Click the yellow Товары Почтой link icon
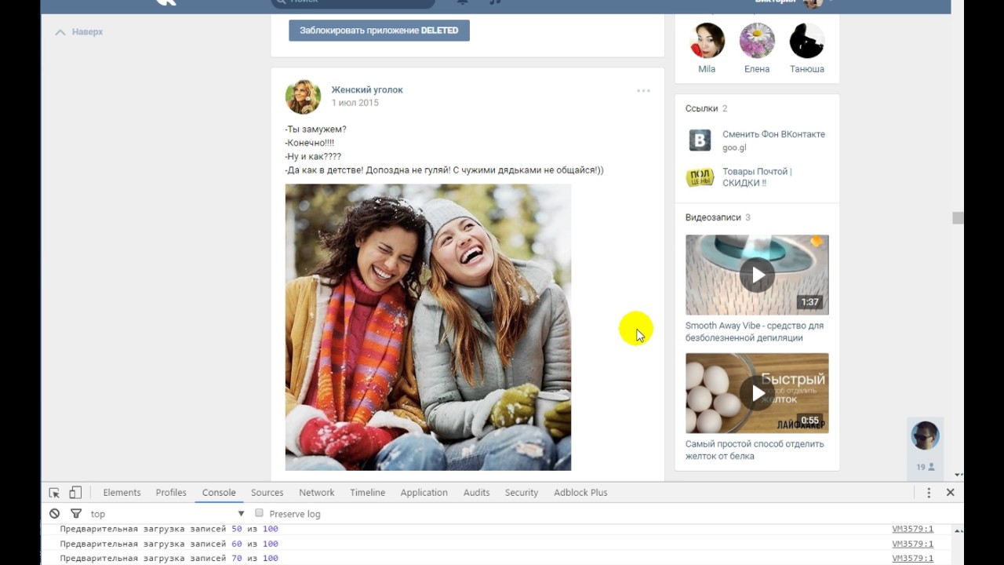This screenshot has height=565, width=1004. tap(700, 177)
